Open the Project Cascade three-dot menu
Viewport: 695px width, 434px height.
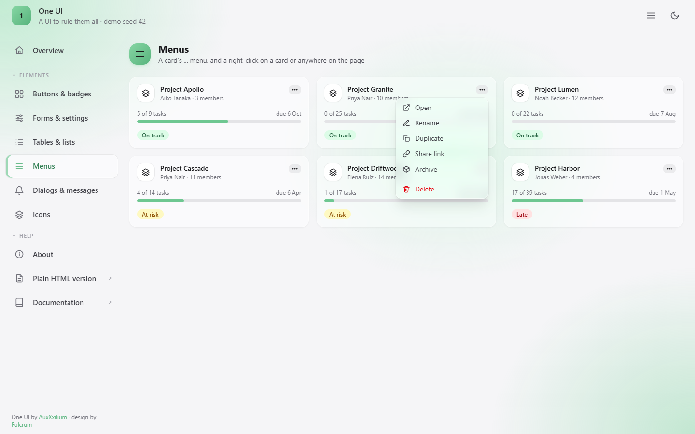[x=295, y=169]
